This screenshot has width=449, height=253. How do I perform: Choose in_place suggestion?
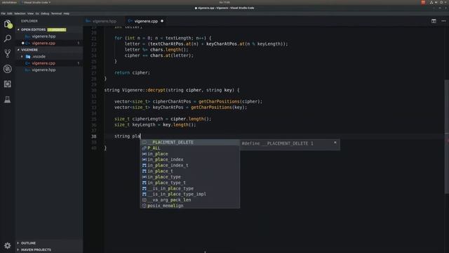click(x=189, y=154)
